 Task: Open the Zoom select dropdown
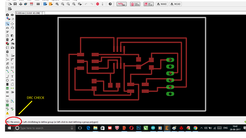[x=80, y=4]
